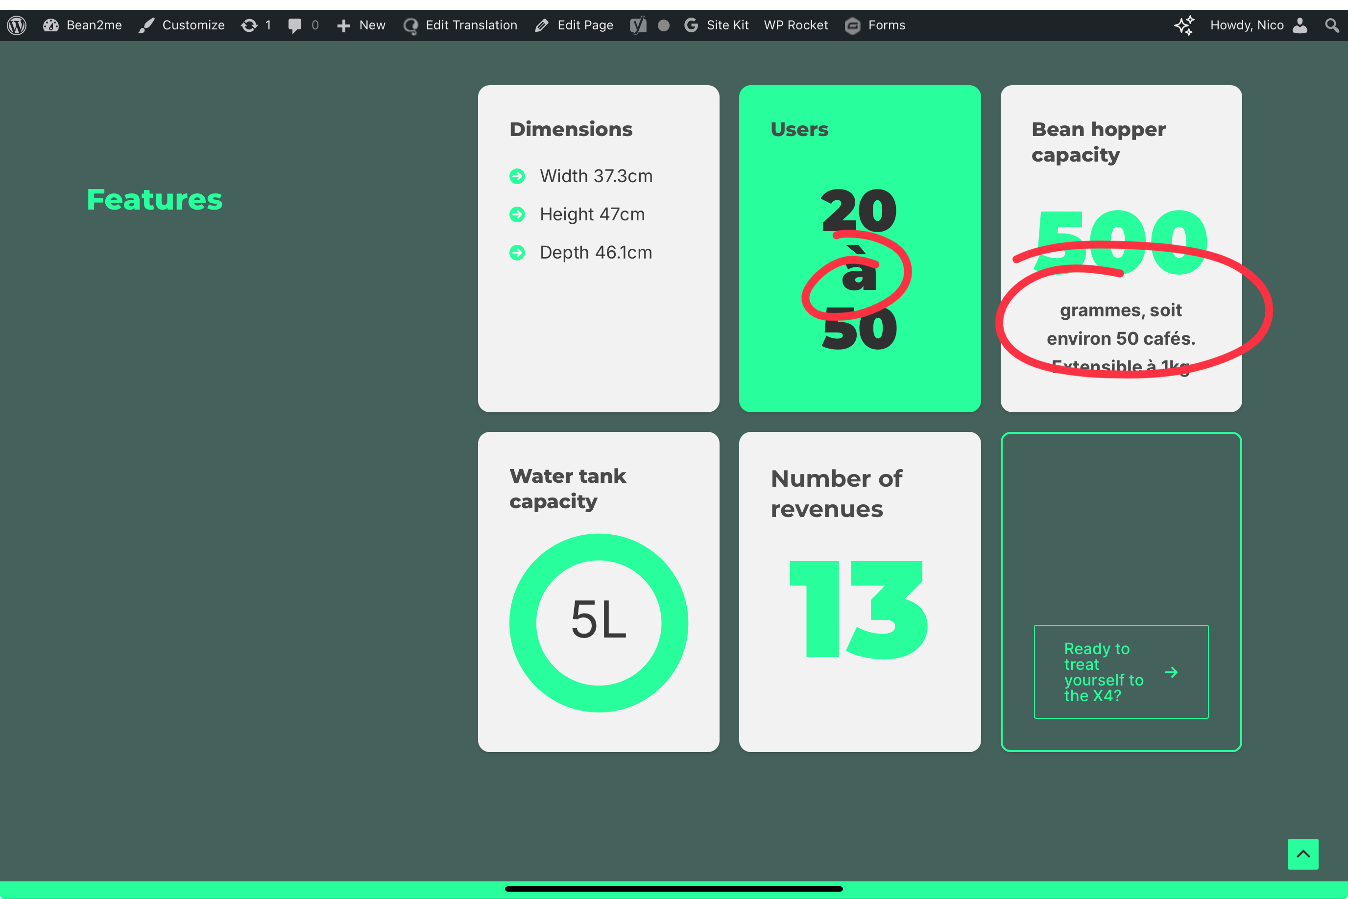This screenshot has height=899, width=1348.
Task: Click the sparkle AI assistant icon
Action: coord(1184,25)
